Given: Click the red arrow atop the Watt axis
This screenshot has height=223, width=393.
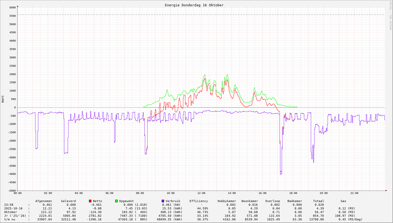Looking at the screenshot, I should pyautogui.click(x=18, y=6).
